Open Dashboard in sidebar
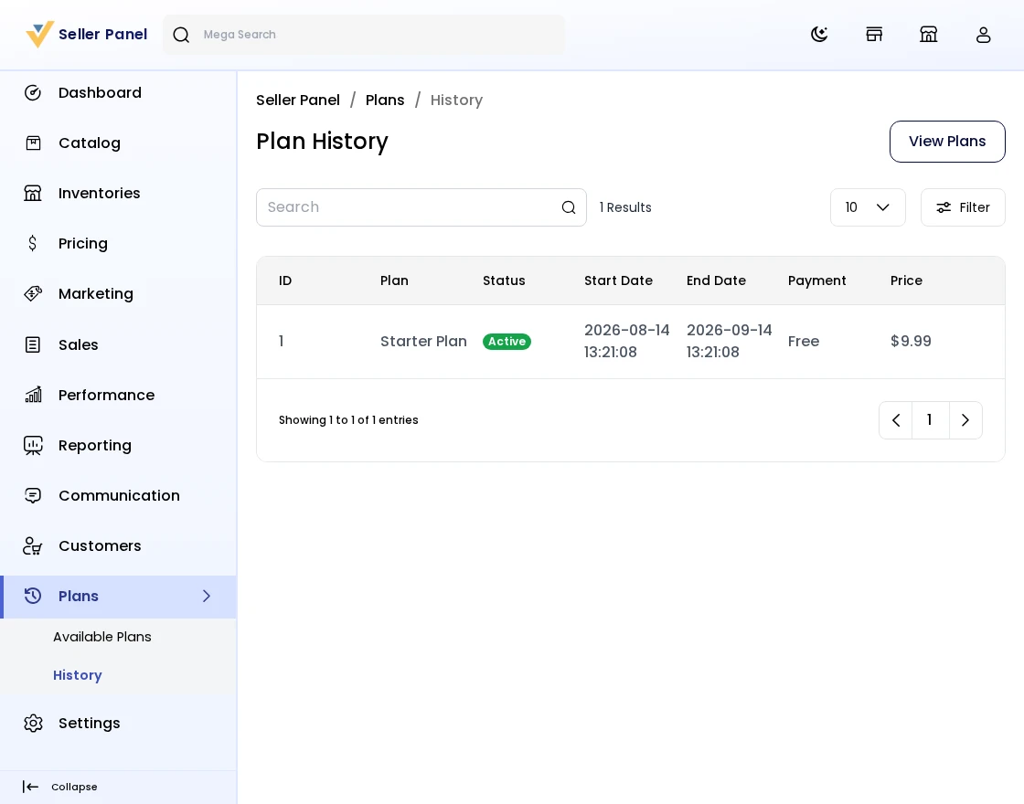Image resolution: width=1024 pixels, height=804 pixels. [x=118, y=92]
